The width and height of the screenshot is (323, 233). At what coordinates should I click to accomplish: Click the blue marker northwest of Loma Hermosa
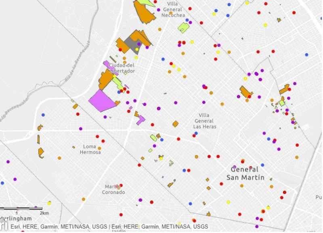[43, 115]
